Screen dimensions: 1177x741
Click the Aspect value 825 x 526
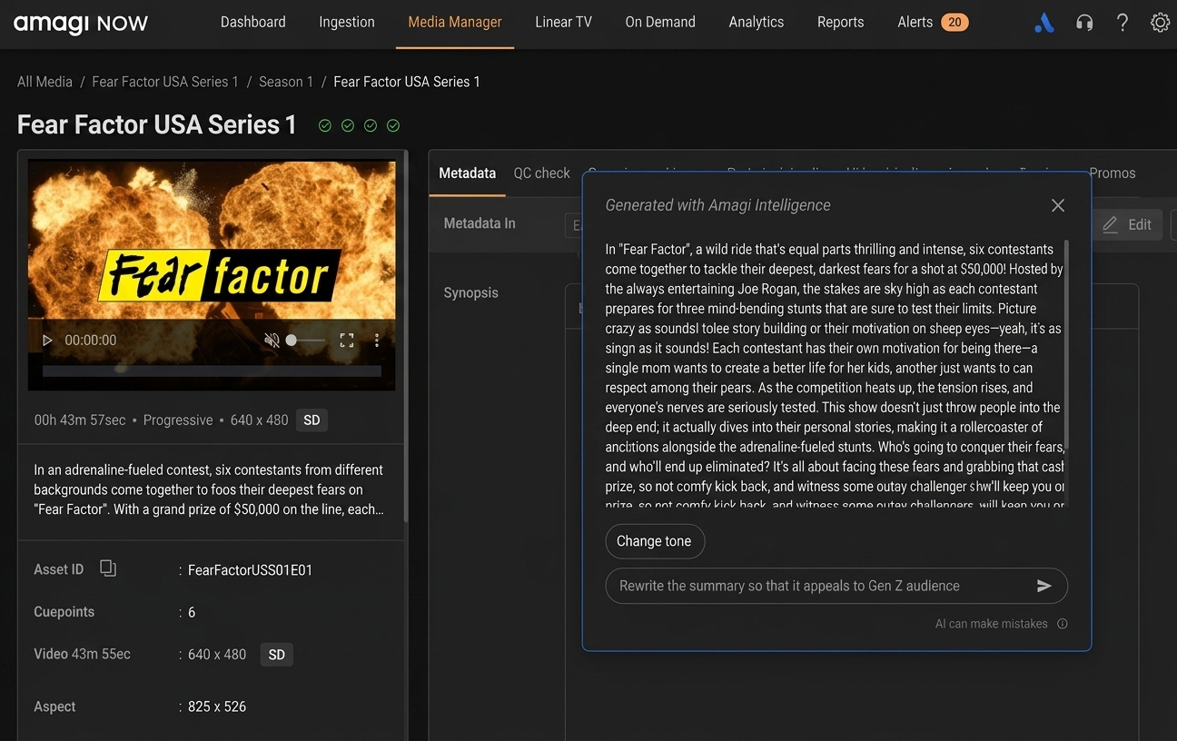(217, 706)
